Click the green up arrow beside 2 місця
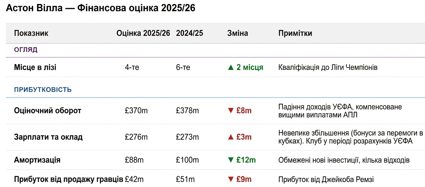 point(231,67)
